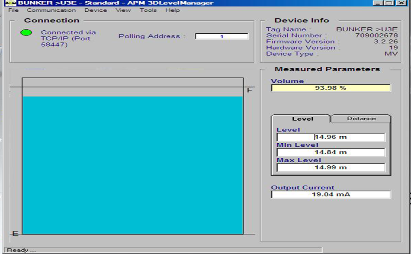Viewport: 411px width, 254px height.
Task: Click the Max Level label
Action: [299, 160]
